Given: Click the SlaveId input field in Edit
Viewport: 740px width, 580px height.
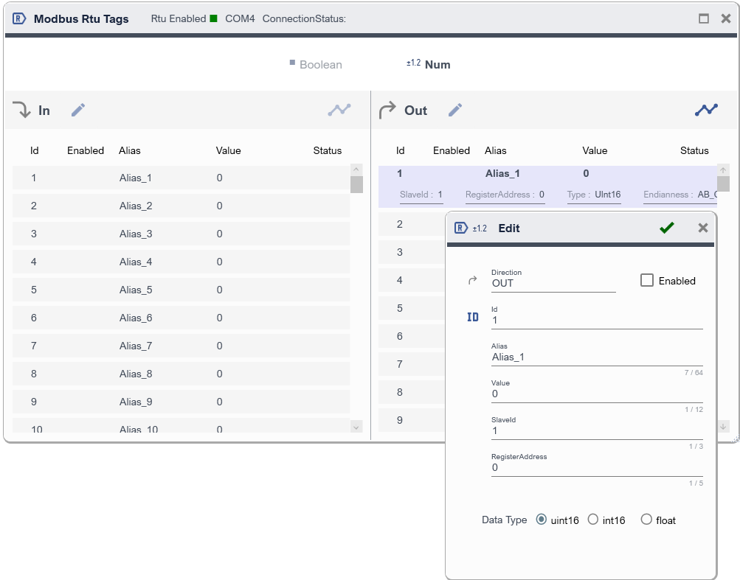Looking at the screenshot, I should [x=596, y=431].
